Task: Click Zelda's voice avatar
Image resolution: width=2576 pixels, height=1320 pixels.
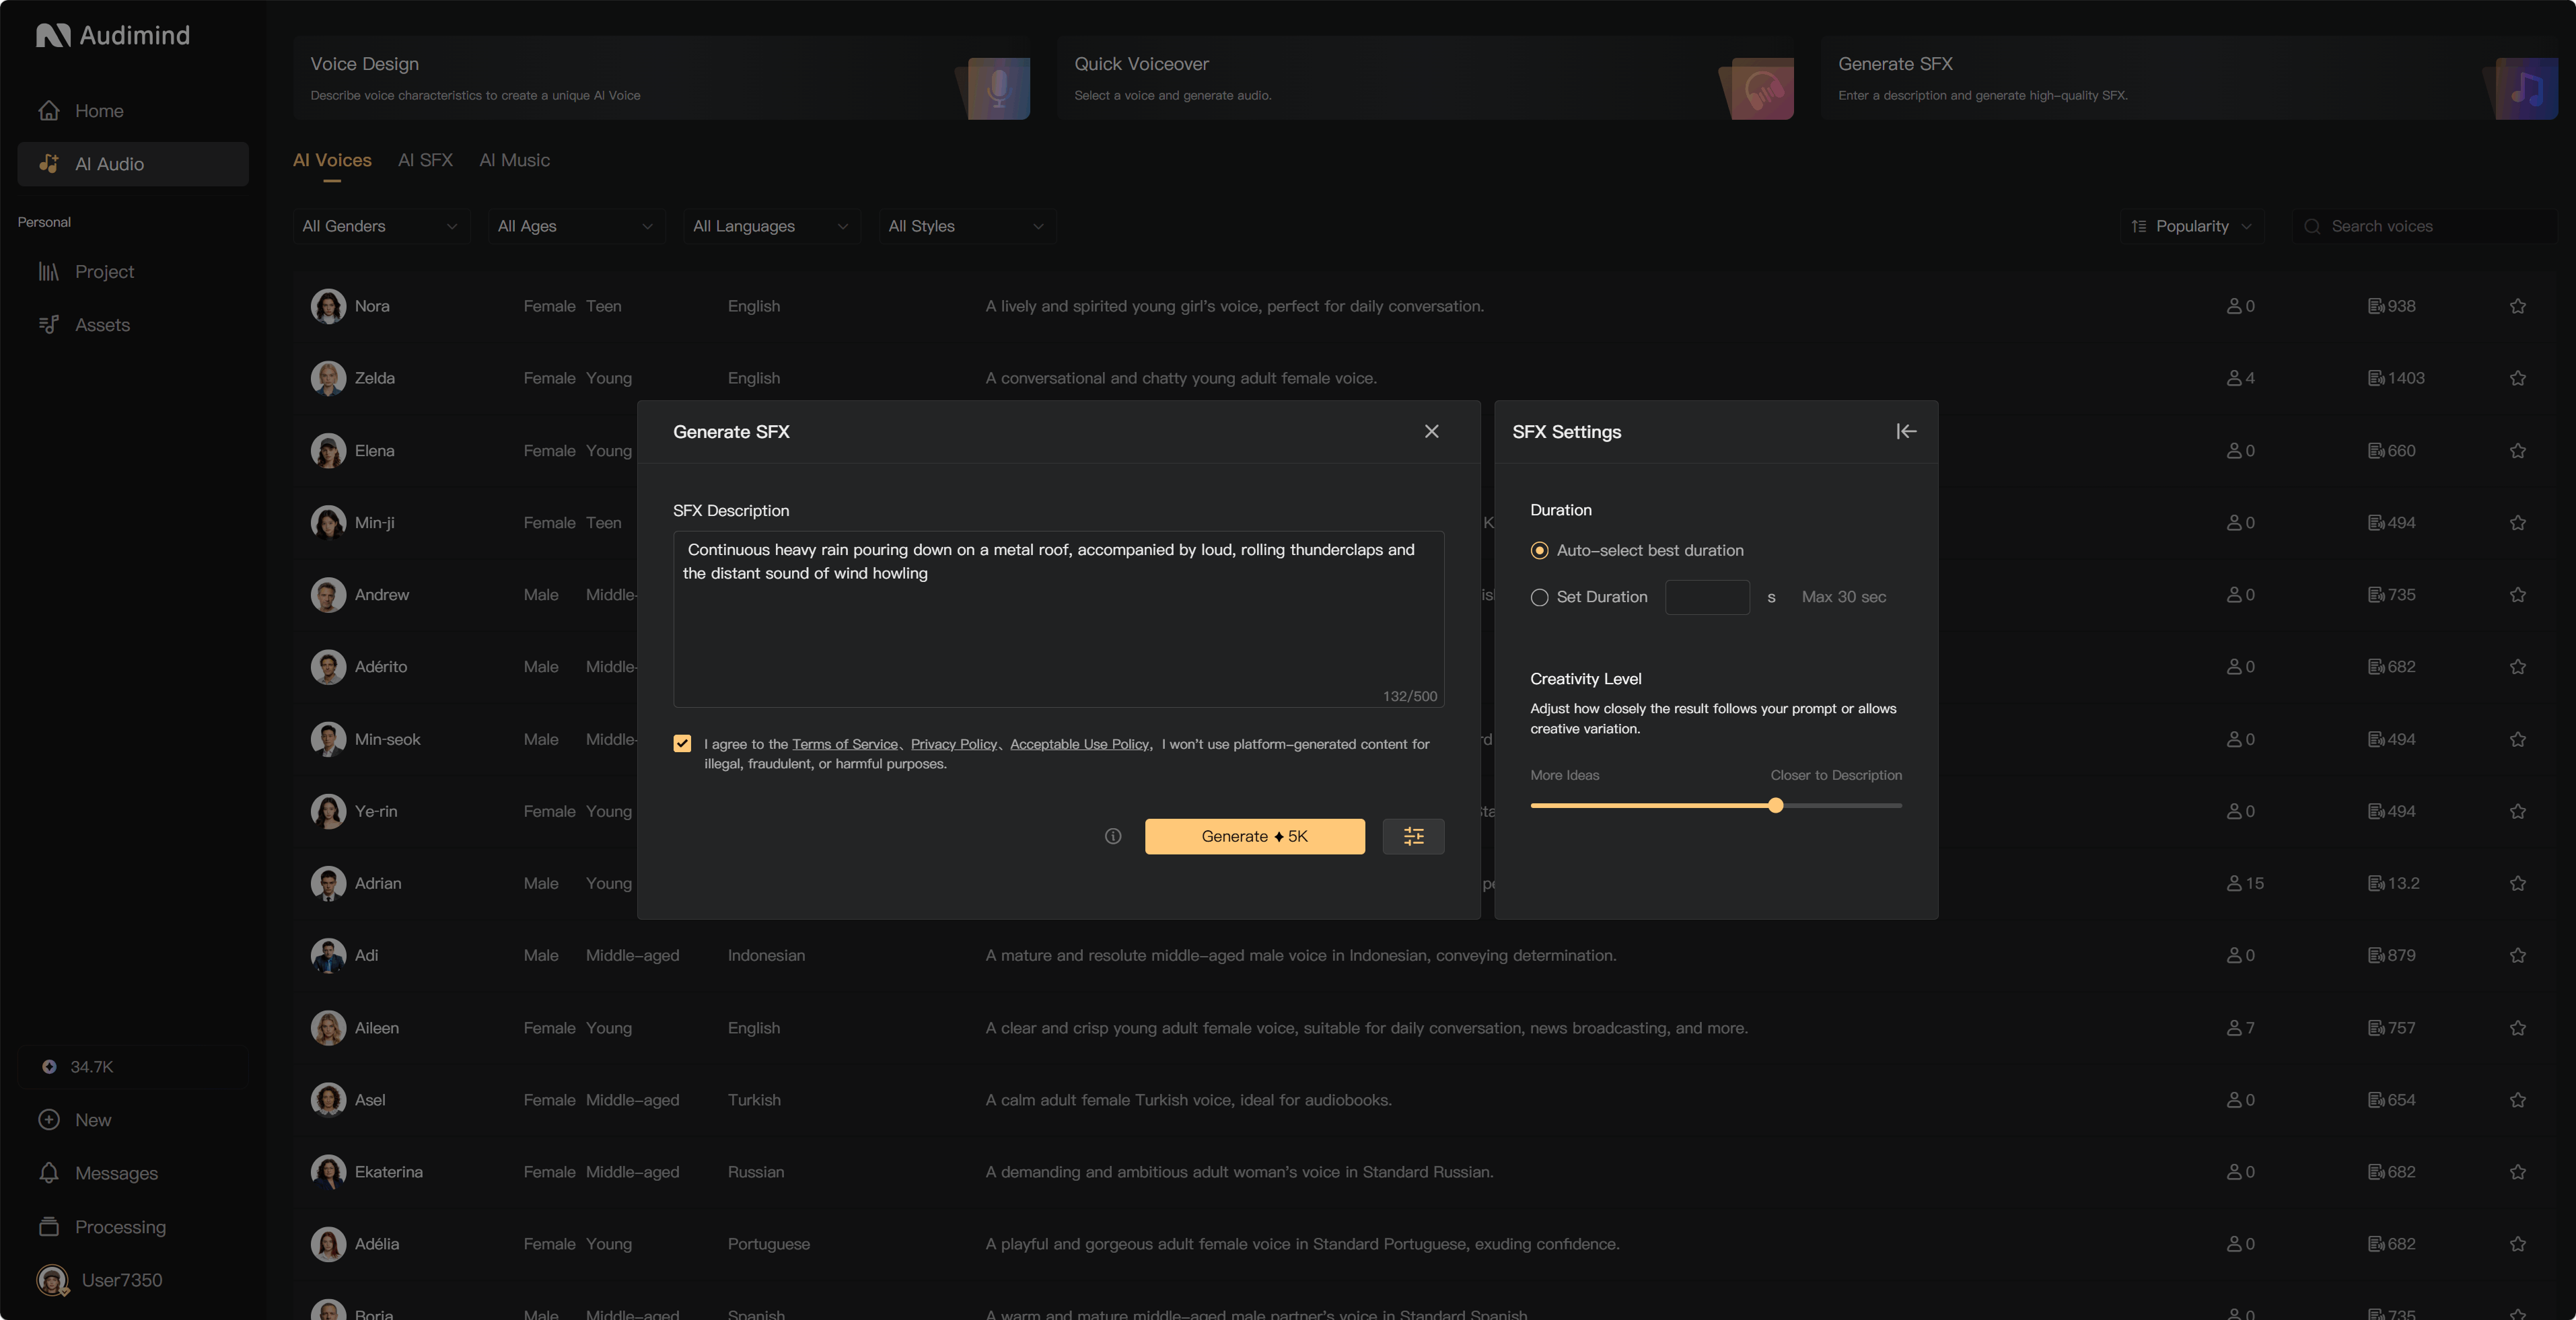Action: coord(328,378)
